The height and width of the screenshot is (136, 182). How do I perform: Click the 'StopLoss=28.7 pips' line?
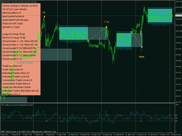pos(13,23)
